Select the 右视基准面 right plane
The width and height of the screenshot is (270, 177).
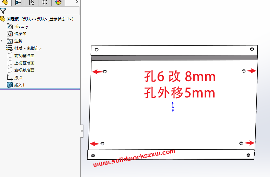(x=24, y=70)
